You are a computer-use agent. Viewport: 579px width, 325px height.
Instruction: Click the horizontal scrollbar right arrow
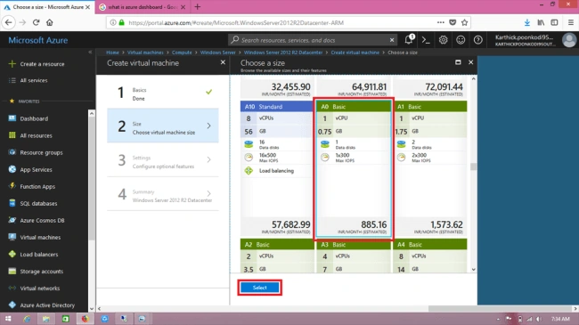coord(575,308)
